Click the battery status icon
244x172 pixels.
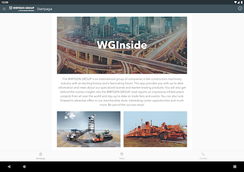242,2
